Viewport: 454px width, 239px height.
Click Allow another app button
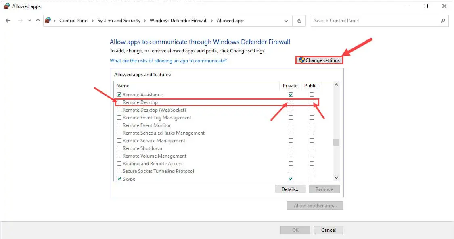(315, 206)
